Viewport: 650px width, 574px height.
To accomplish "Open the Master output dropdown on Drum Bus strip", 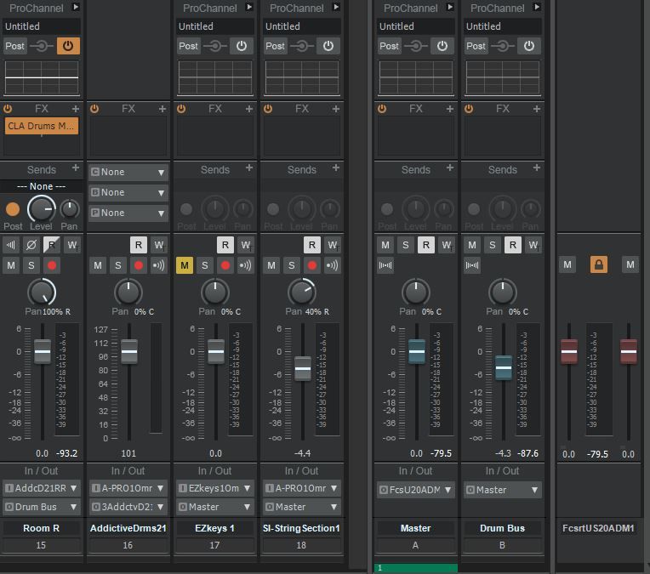I will [x=502, y=490].
